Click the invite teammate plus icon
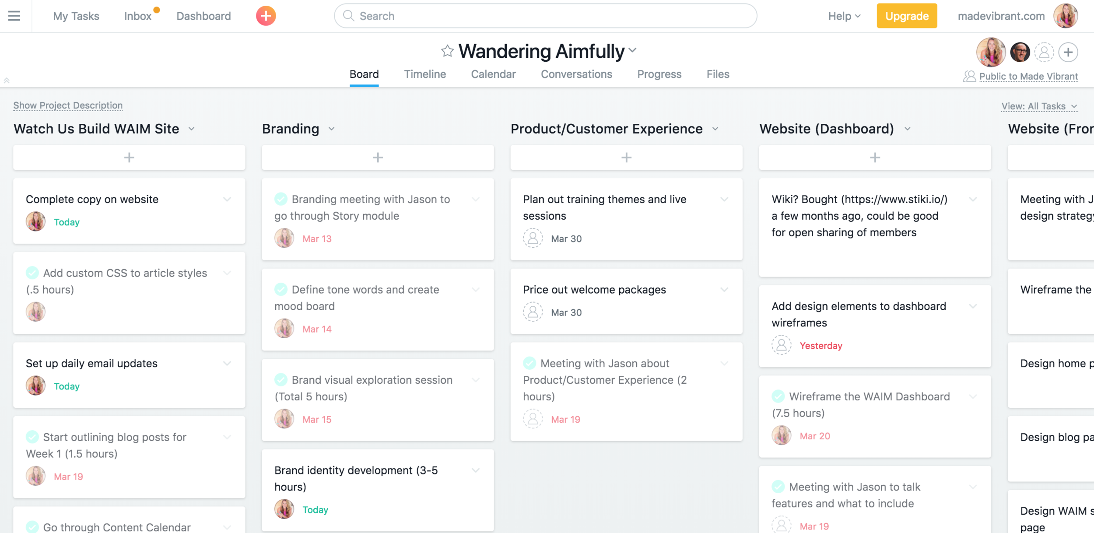The height and width of the screenshot is (533, 1094). (1068, 52)
